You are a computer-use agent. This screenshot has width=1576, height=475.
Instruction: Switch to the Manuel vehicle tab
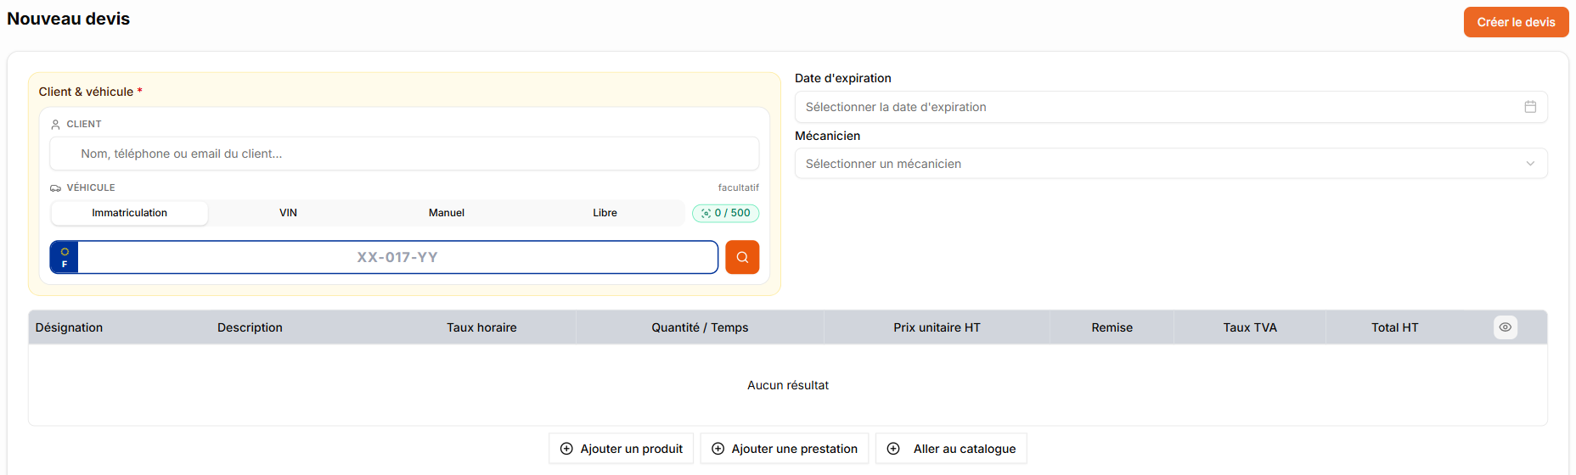pyautogui.click(x=447, y=213)
